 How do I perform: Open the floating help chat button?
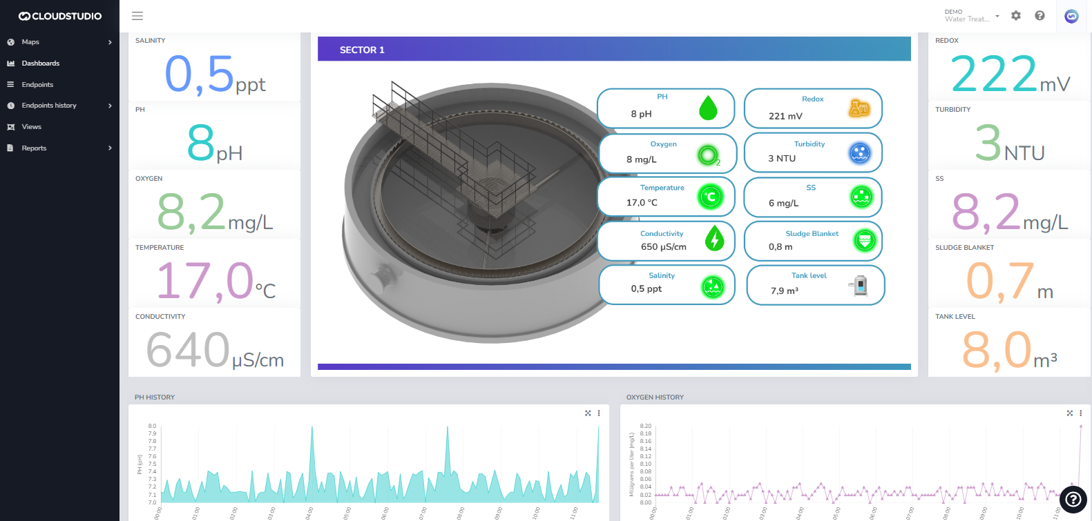(1073, 500)
